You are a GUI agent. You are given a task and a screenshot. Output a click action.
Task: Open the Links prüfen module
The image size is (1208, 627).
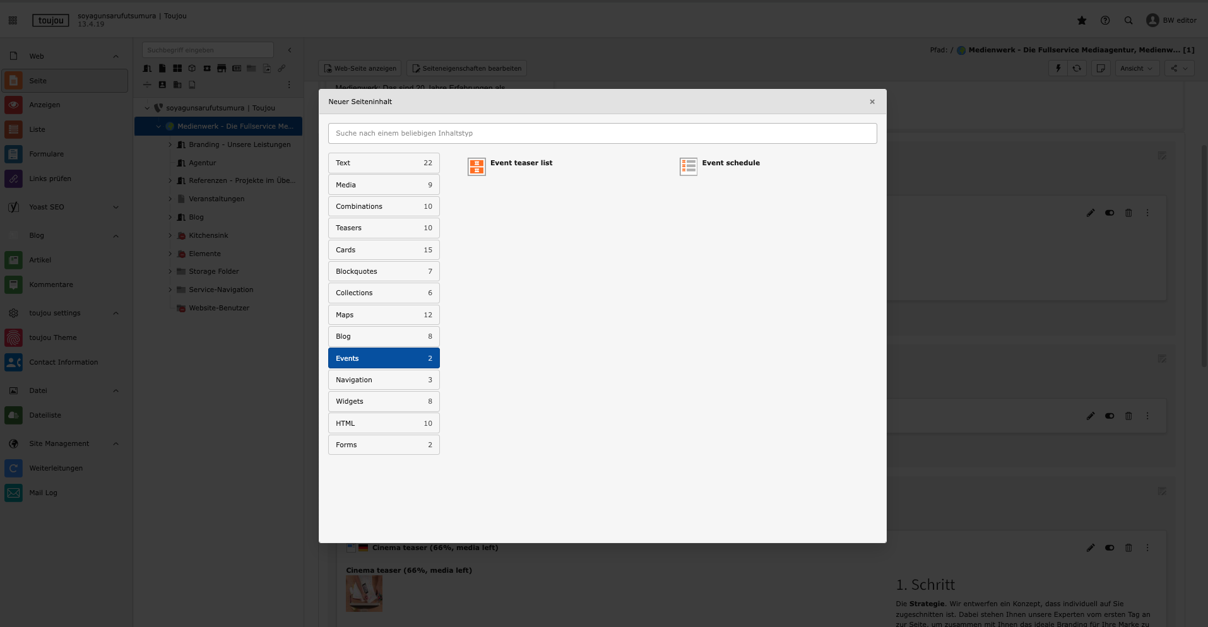click(x=50, y=179)
